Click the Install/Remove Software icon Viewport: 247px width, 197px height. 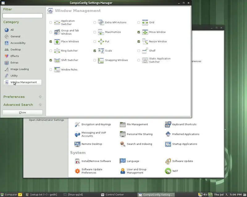[77, 161]
